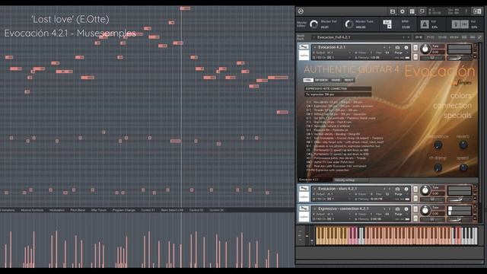
Task: Open info icon for Evocacion - slurs 4.2.1
Action: coord(406,189)
